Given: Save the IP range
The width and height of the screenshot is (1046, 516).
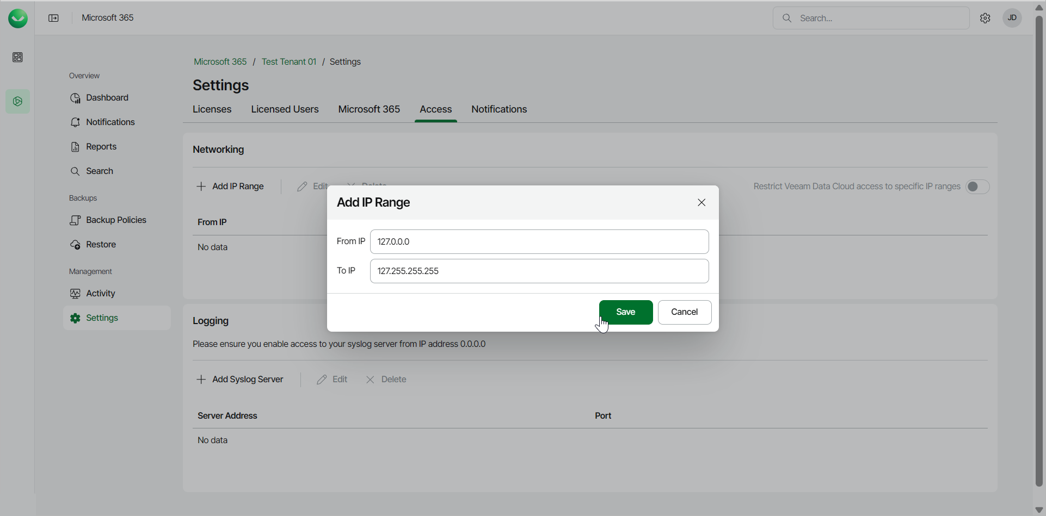Looking at the screenshot, I should click(x=625, y=312).
